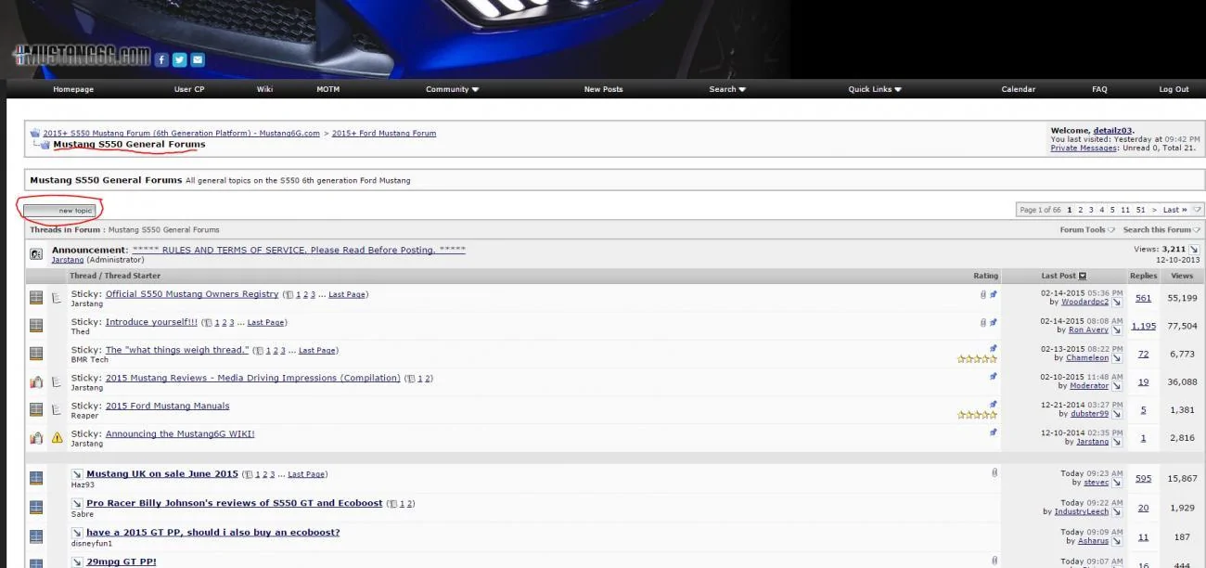Click the forum home icon in breadcrumb

tap(34, 133)
